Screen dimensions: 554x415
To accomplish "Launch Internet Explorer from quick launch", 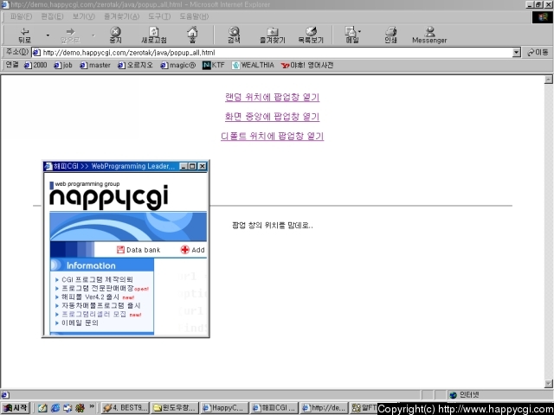I will 55,408.
